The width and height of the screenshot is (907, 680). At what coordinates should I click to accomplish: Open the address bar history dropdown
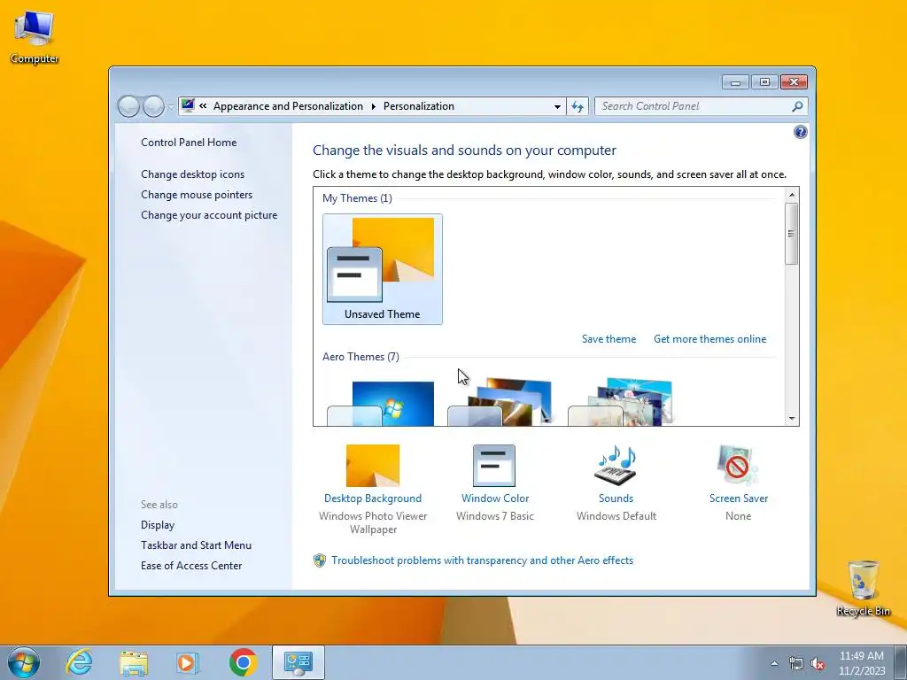coord(557,106)
